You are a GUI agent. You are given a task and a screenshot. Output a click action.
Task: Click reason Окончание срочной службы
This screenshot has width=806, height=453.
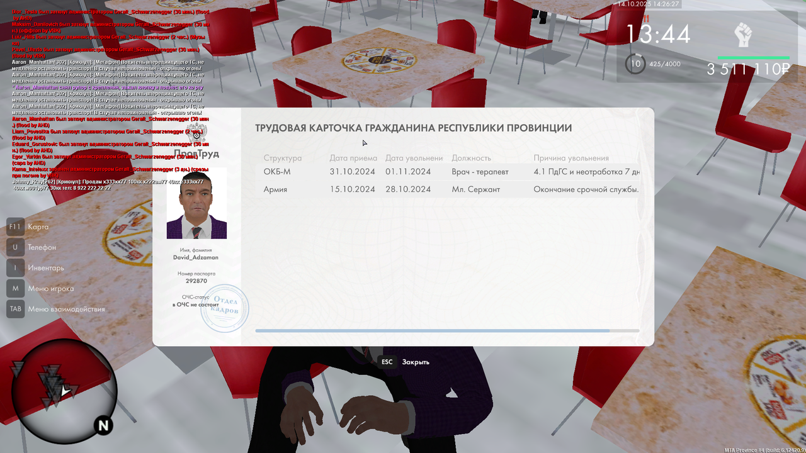(586, 189)
